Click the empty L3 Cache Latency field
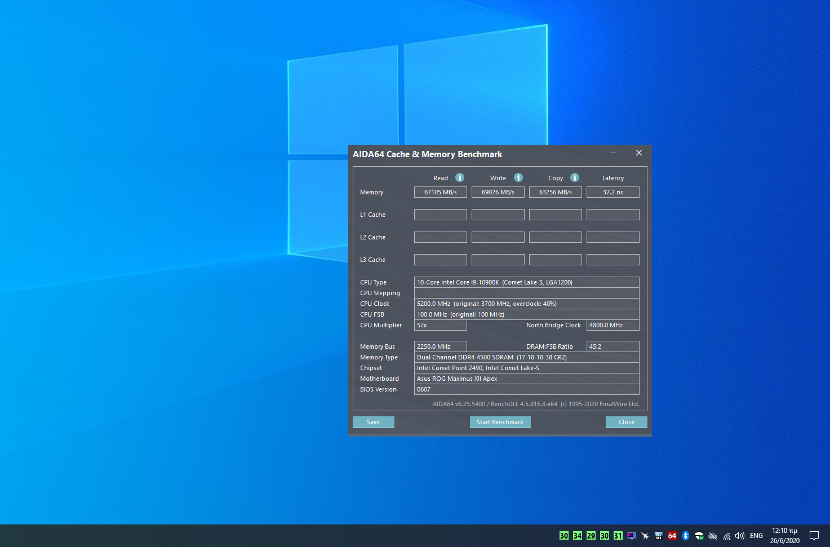 pyautogui.click(x=613, y=260)
